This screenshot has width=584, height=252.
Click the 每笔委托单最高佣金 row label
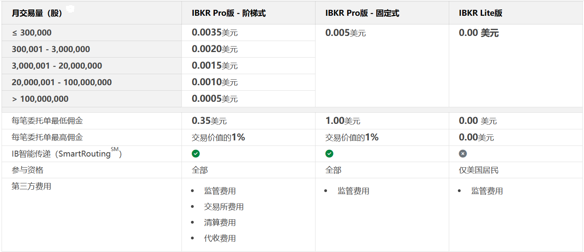(47, 138)
